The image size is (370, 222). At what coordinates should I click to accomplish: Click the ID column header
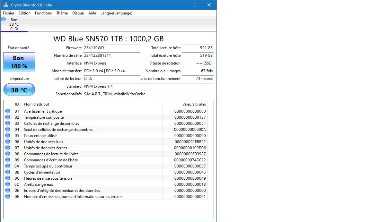pos(17,104)
